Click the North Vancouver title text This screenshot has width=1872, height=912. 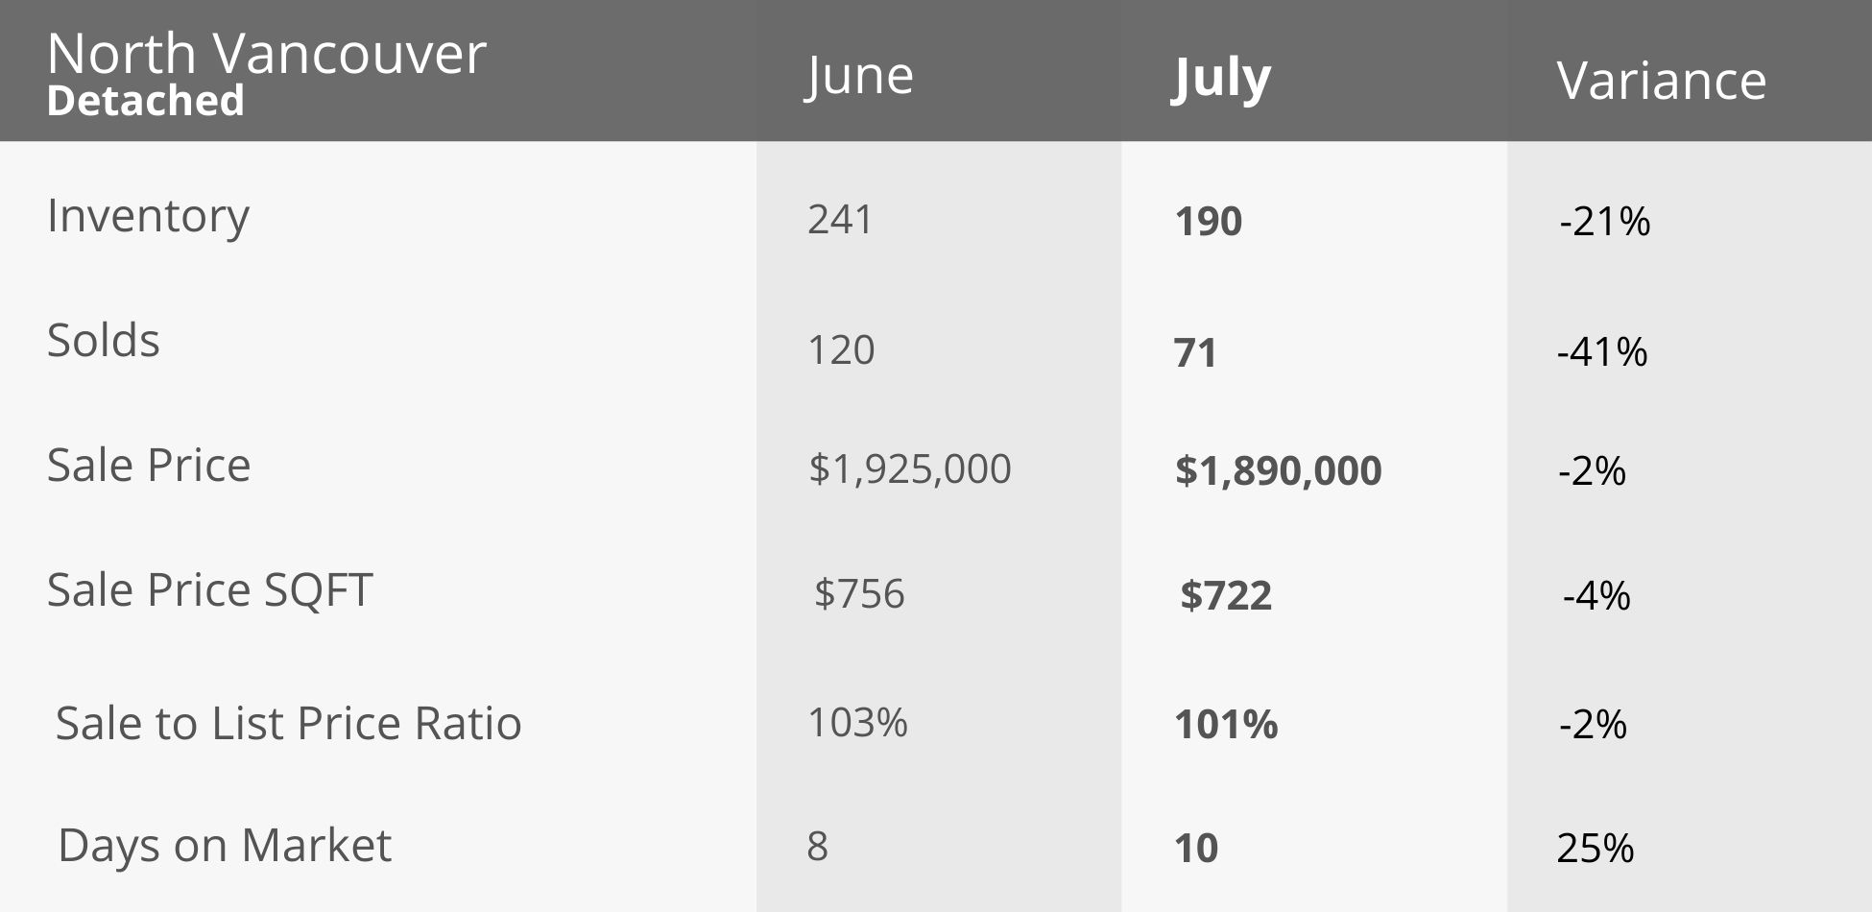click(x=266, y=53)
